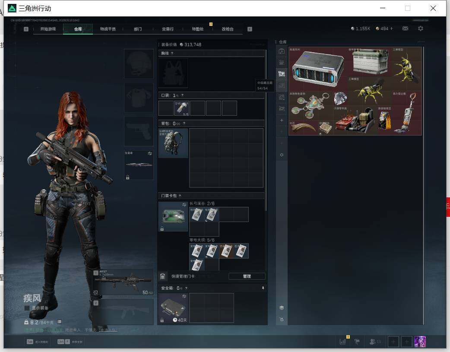450x352 pixels.
Task: Click the sort warehouse icon at sidebar bottom
Action: [282, 319]
